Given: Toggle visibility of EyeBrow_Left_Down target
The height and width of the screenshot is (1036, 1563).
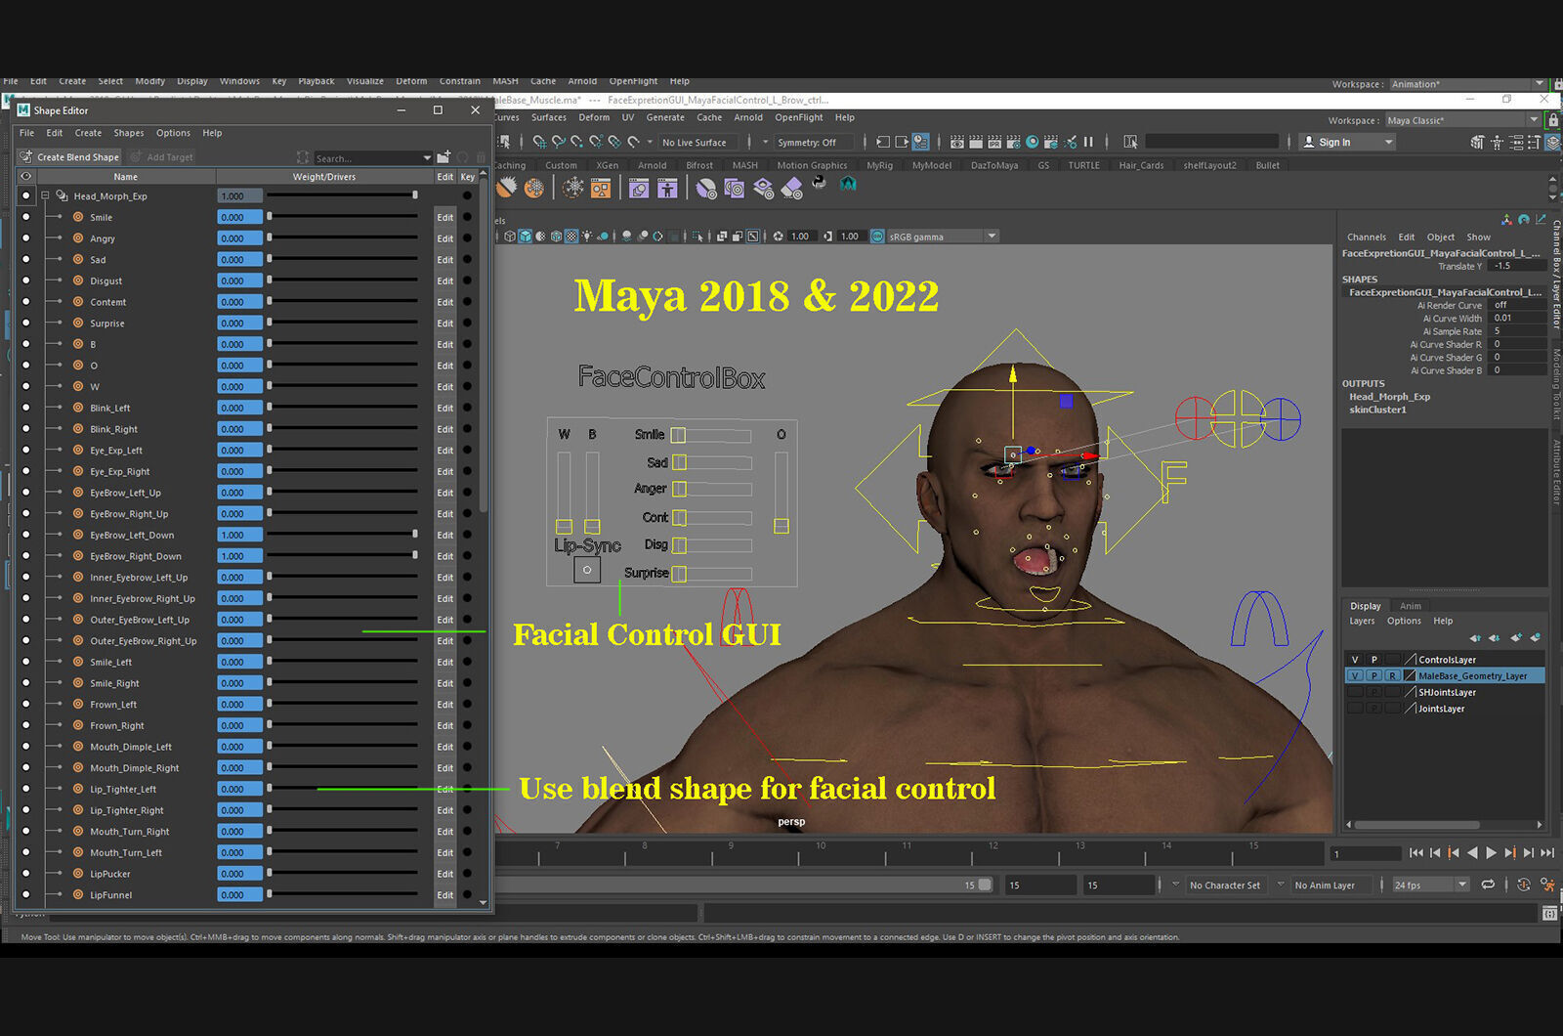Looking at the screenshot, I should [x=25, y=535].
